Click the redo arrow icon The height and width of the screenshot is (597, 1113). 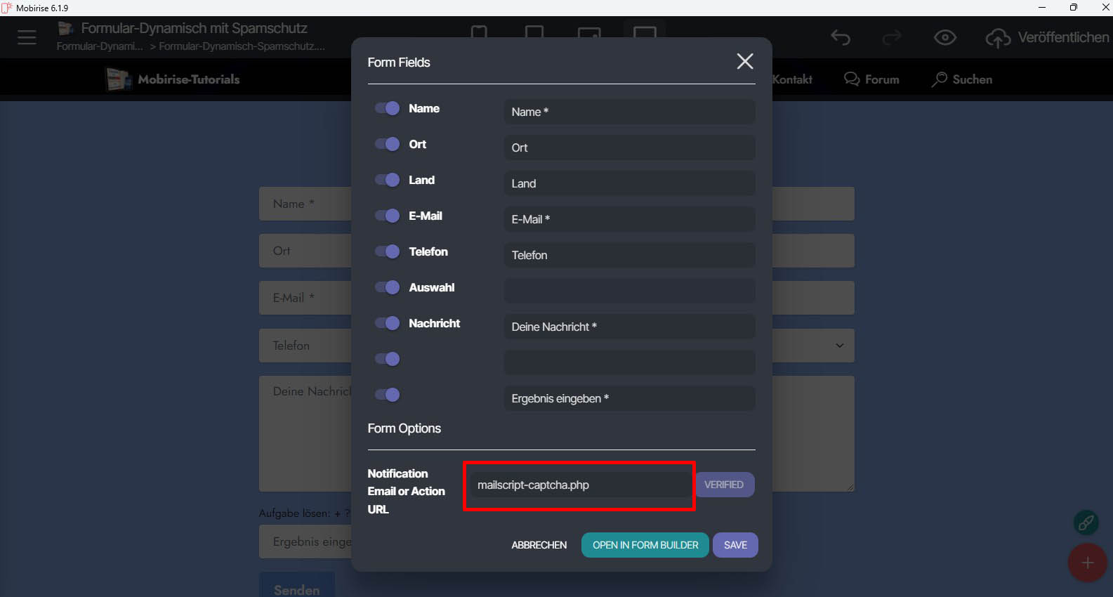point(892,37)
